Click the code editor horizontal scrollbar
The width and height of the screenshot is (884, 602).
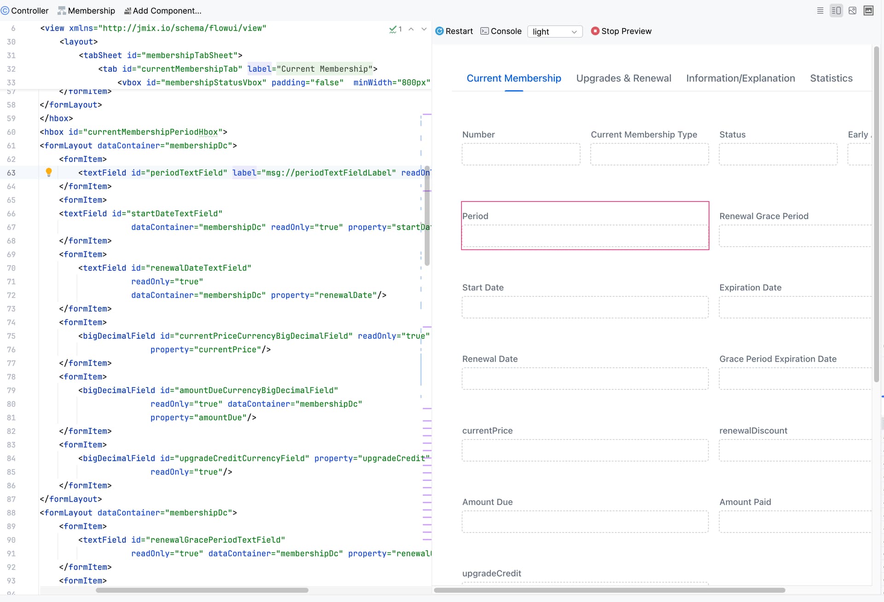tap(202, 590)
